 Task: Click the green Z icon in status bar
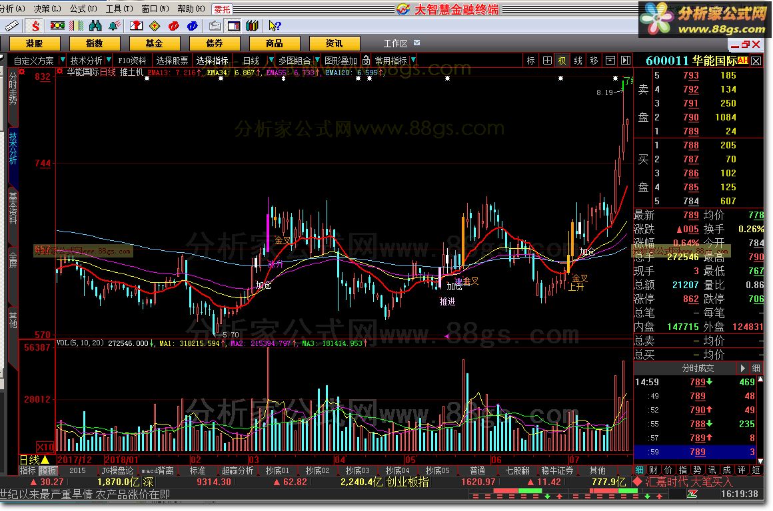[x=692, y=494]
